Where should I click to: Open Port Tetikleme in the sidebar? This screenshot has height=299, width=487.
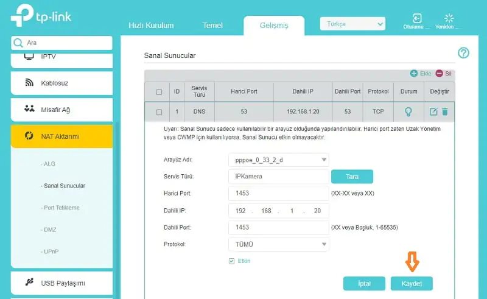coord(61,208)
